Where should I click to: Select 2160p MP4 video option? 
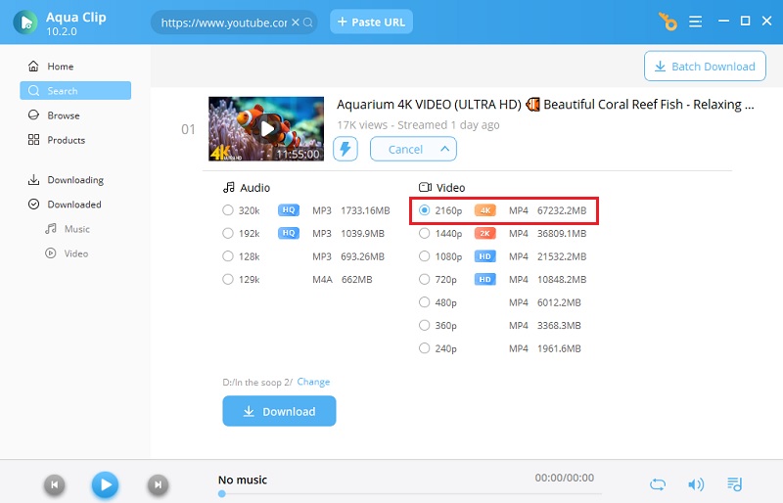425,210
